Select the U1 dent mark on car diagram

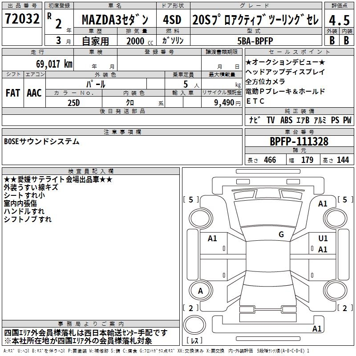coord(323,239)
